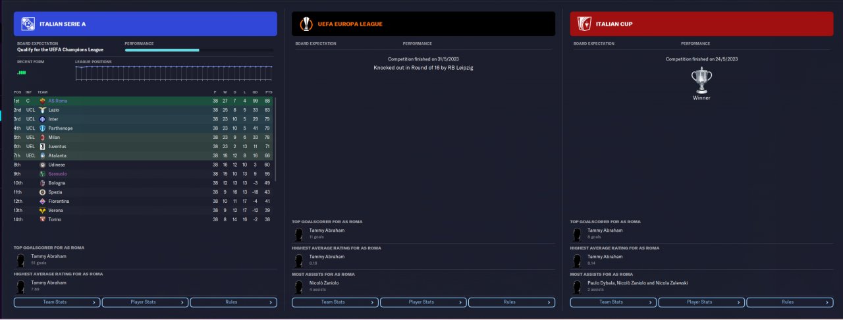
Task: Open Player Stats in Italian Serie A panel
Action: [145, 302]
